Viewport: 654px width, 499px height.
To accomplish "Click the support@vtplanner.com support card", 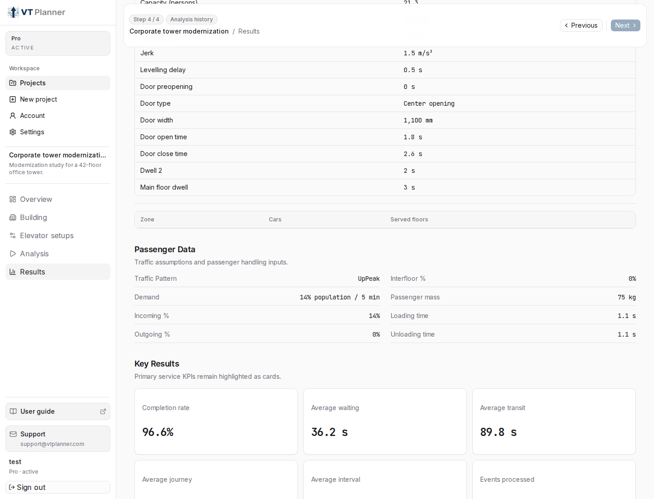I will click(x=58, y=439).
